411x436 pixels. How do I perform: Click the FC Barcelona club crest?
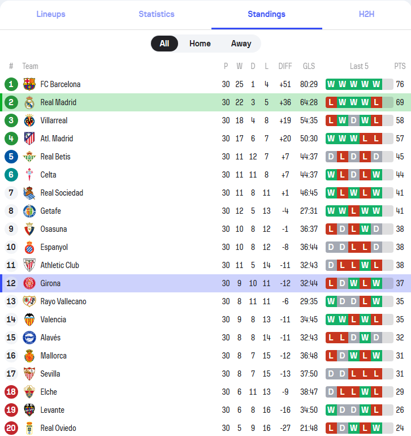click(29, 84)
